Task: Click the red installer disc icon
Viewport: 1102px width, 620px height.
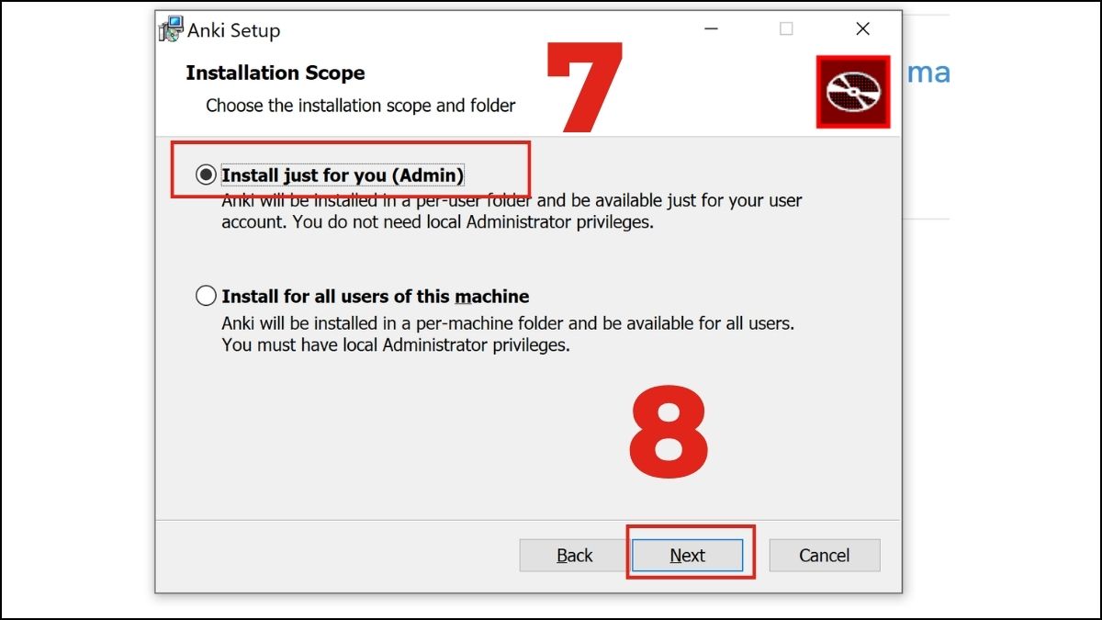Action: pyautogui.click(x=853, y=91)
